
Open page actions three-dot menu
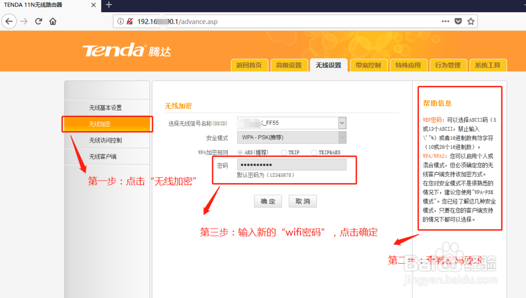click(446, 21)
